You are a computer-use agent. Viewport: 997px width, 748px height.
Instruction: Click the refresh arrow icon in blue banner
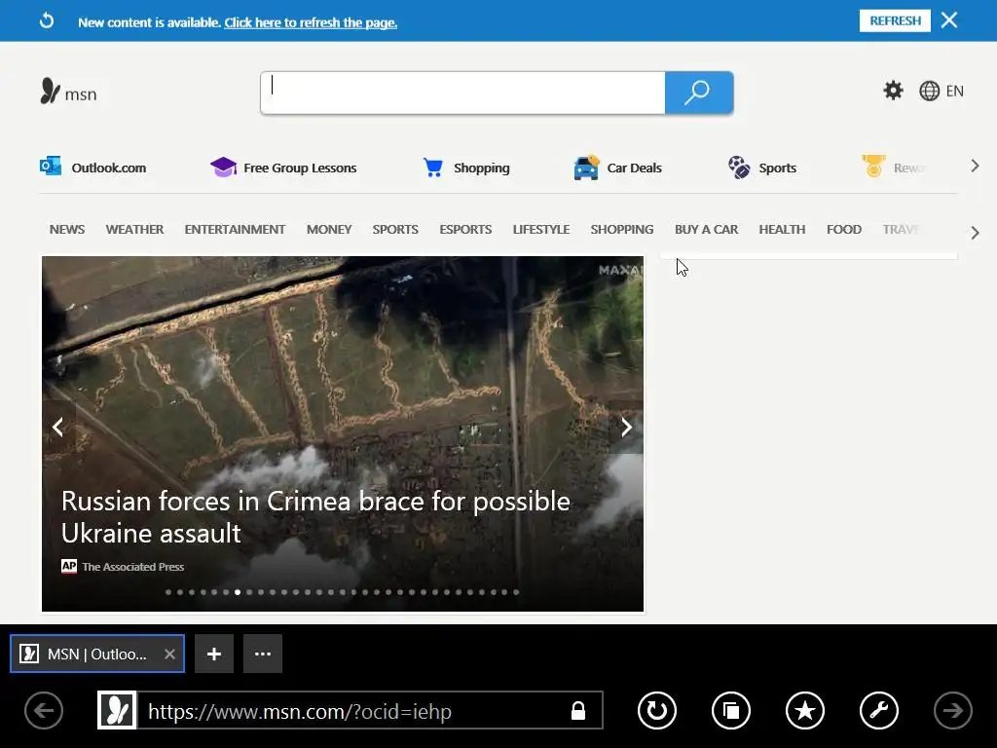pyautogui.click(x=47, y=21)
